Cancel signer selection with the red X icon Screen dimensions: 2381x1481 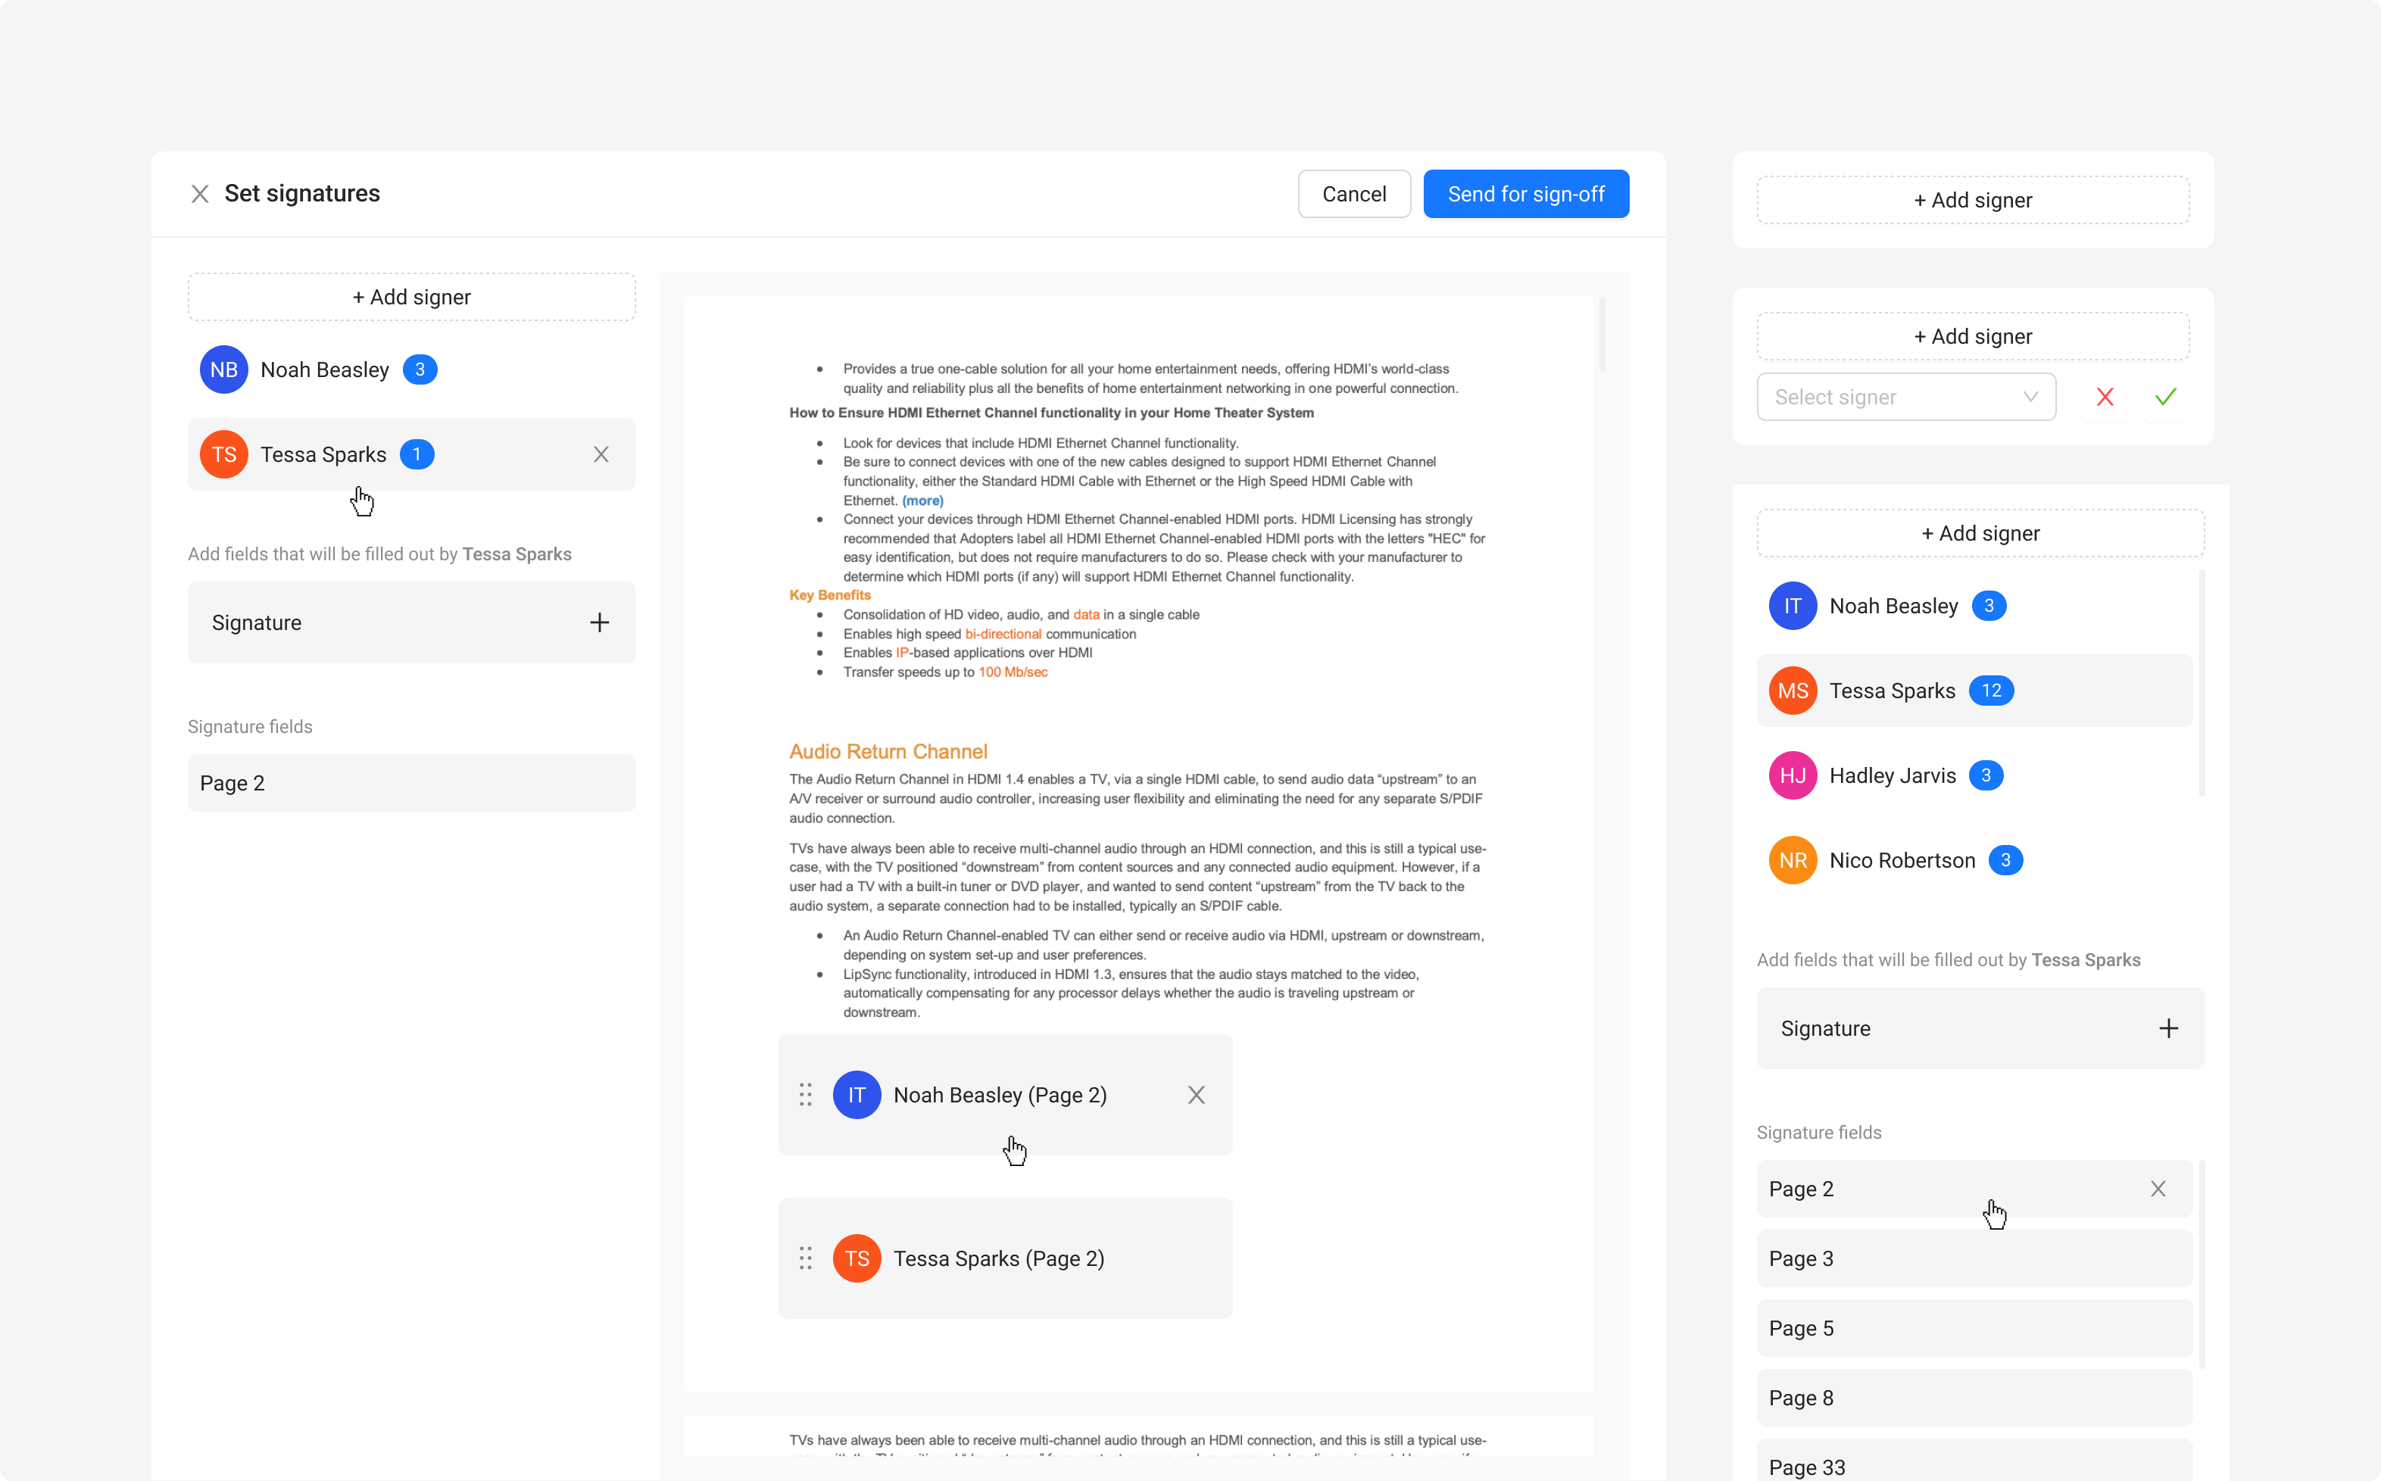coord(2106,397)
